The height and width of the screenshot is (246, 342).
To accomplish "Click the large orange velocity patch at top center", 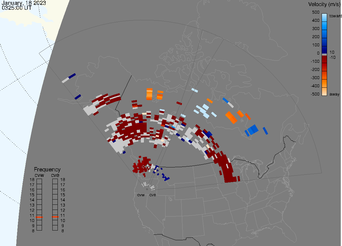I will pos(149,94).
